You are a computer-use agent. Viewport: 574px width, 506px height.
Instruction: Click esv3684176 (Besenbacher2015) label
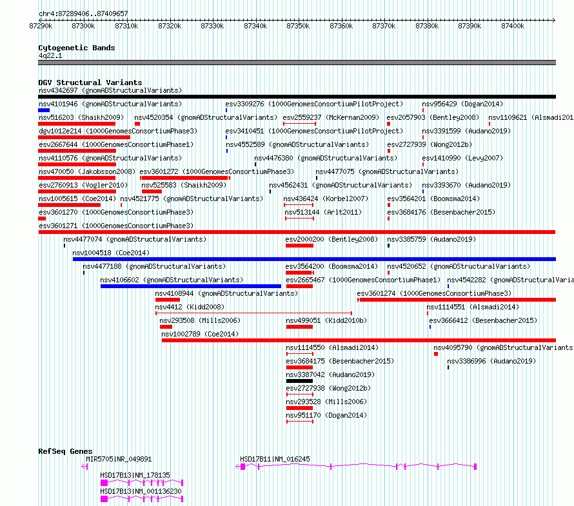441,212
